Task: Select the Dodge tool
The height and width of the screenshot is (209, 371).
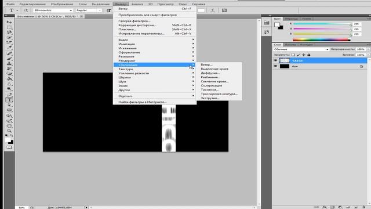Action: coord(9,89)
